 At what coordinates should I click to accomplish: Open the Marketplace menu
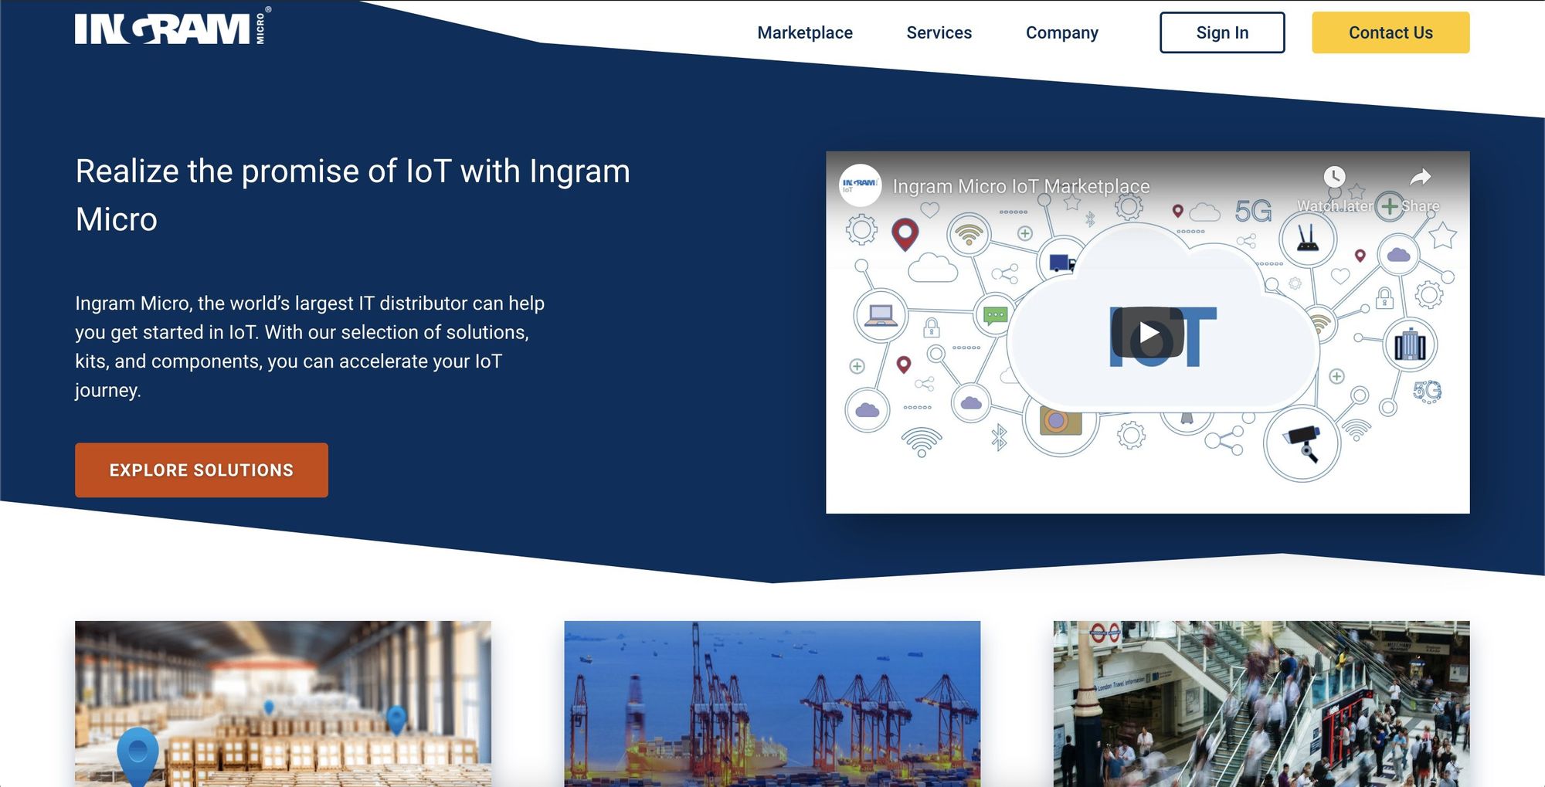pos(805,32)
